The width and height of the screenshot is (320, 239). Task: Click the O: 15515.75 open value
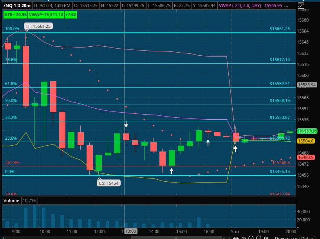86,6
